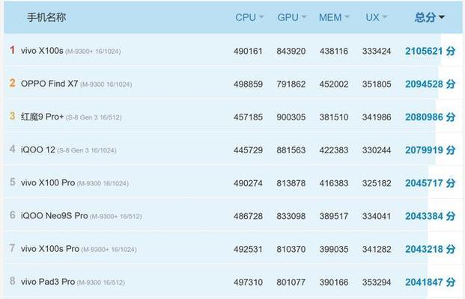Click rank number 3 beside 红魔9 Pro+
This screenshot has height=299, width=465.
[x=12, y=116]
